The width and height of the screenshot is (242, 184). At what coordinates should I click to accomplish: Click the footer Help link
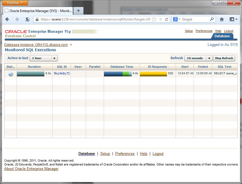click(x=144, y=154)
